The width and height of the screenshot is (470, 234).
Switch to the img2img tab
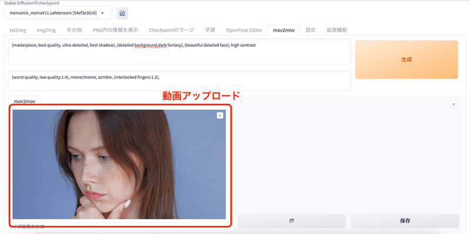[x=46, y=30]
